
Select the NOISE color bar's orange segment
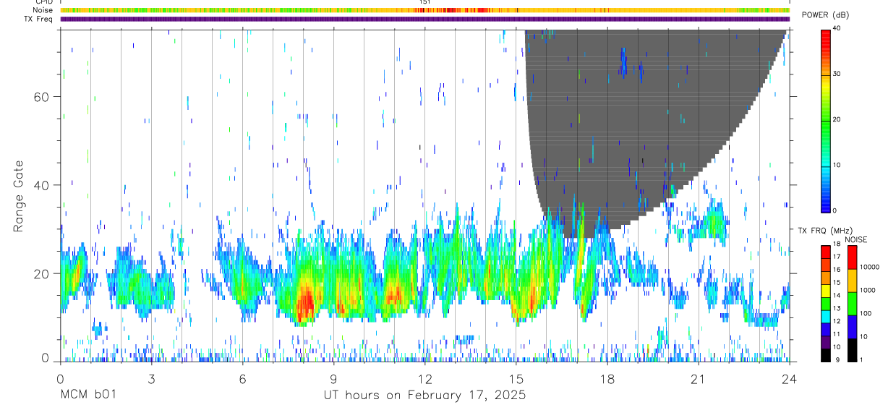853,281
